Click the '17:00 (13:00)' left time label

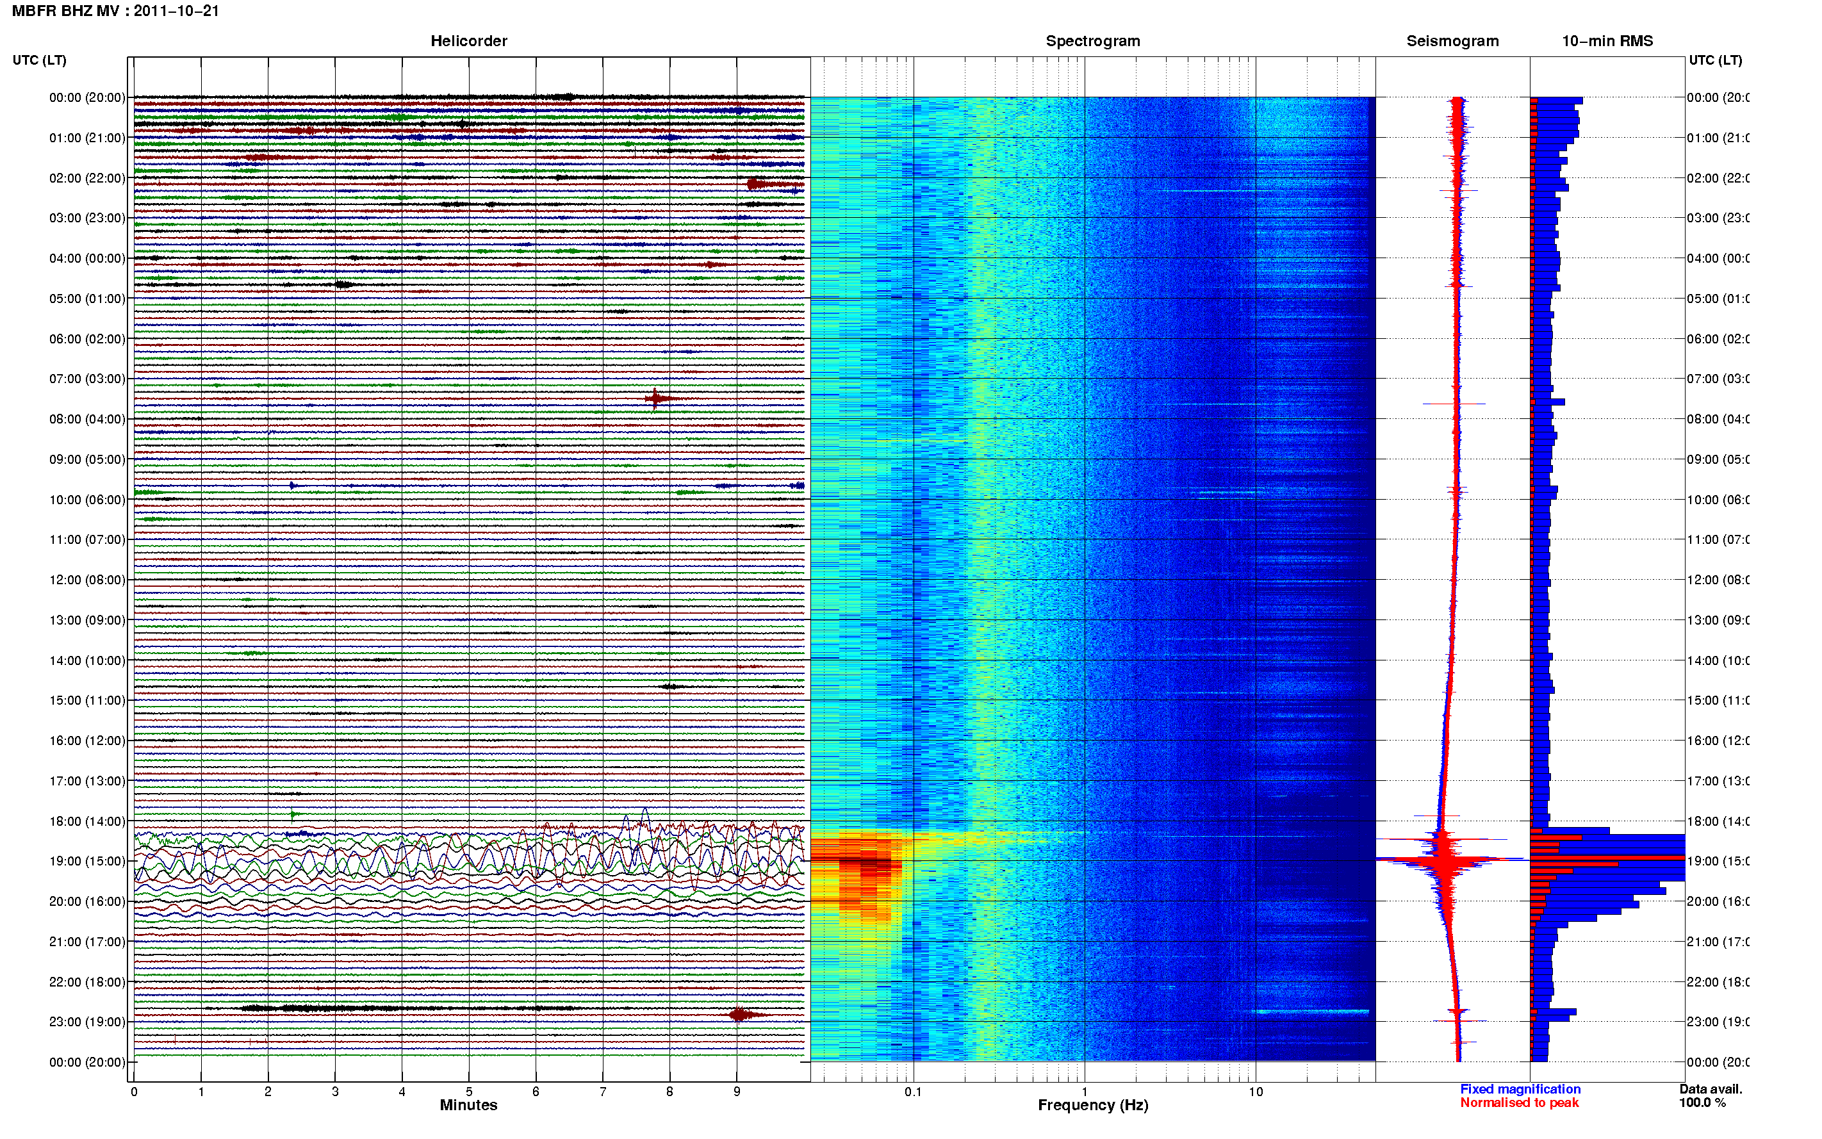click(87, 781)
